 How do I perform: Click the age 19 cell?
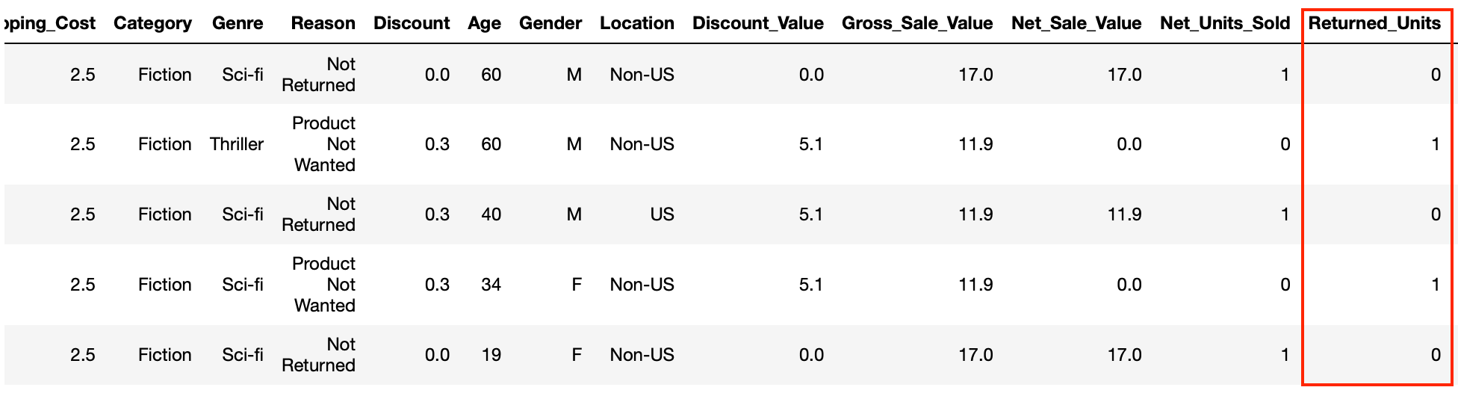(491, 355)
